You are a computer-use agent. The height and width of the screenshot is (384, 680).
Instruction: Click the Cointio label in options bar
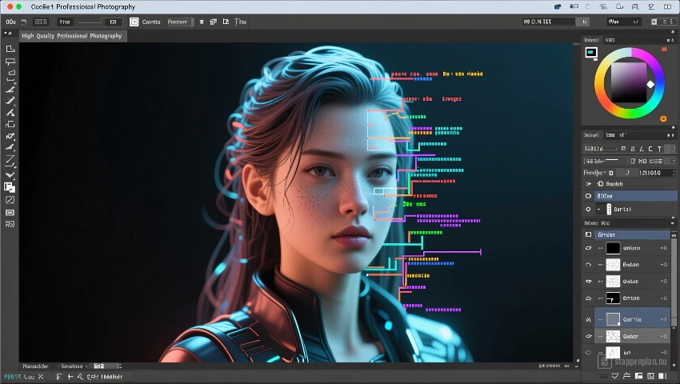click(151, 22)
